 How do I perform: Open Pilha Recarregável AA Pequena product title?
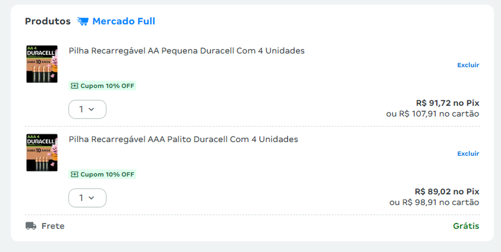(x=187, y=51)
